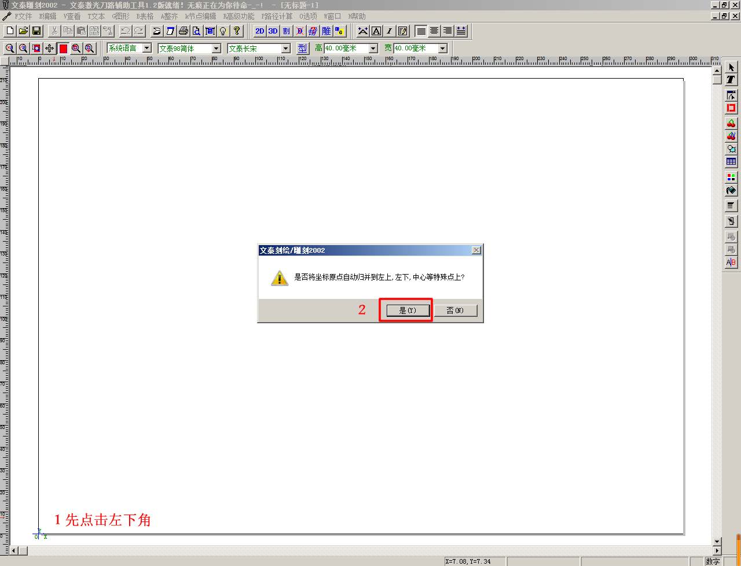Open the 系统语言 language dropdown

tap(146, 49)
